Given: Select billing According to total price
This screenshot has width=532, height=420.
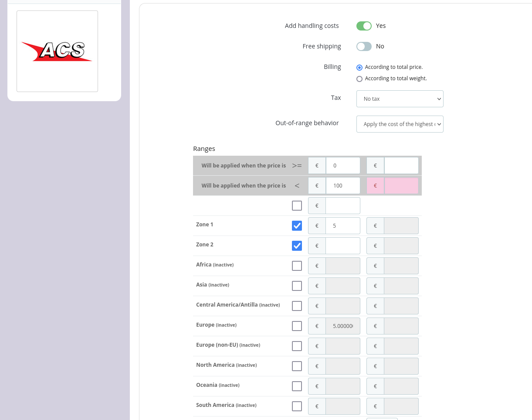Looking at the screenshot, I should coord(359,67).
